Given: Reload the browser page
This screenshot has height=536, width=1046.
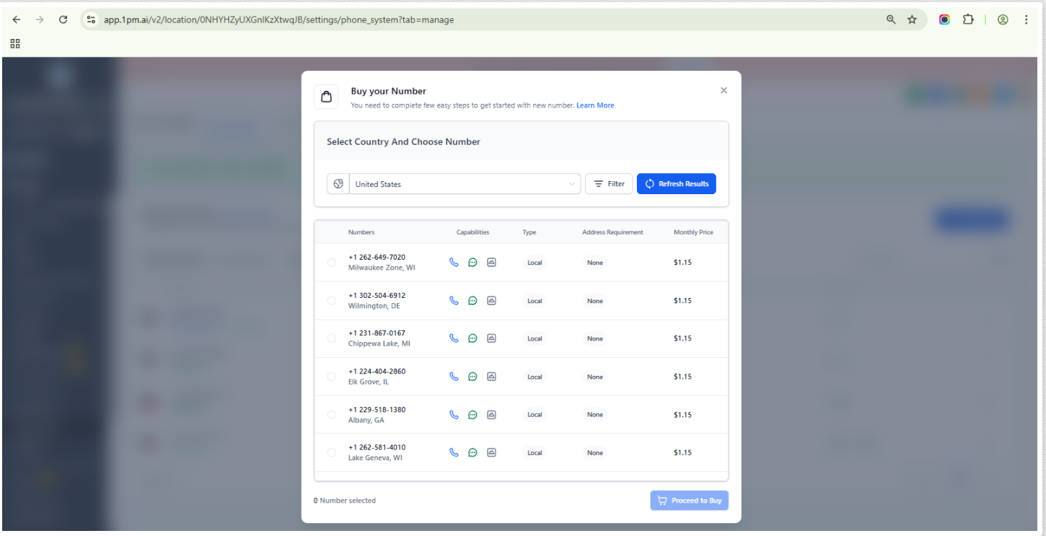Looking at the screenshot, I should pyautogui.click(x=63, y=19).
